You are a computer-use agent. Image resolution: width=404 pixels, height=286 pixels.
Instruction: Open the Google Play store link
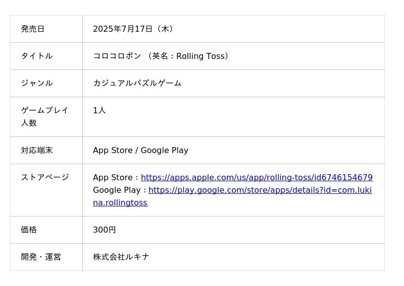pos(260,190)
